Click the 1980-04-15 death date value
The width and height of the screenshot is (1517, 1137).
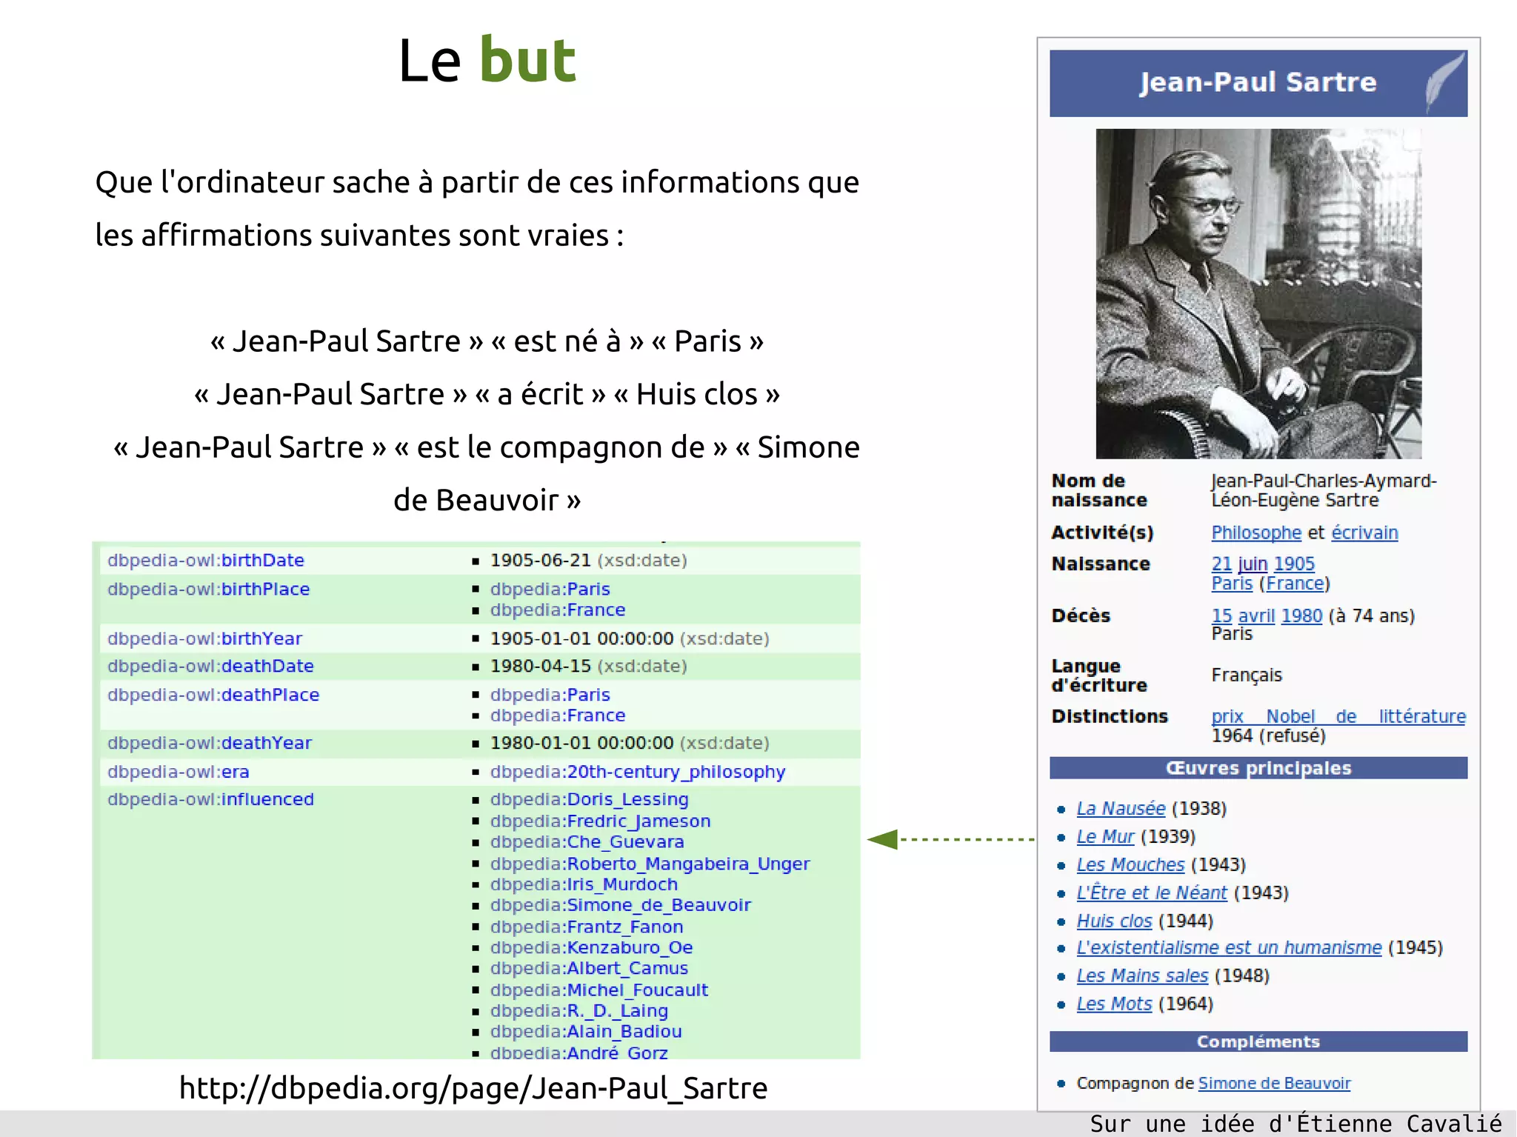click(541, 666)
